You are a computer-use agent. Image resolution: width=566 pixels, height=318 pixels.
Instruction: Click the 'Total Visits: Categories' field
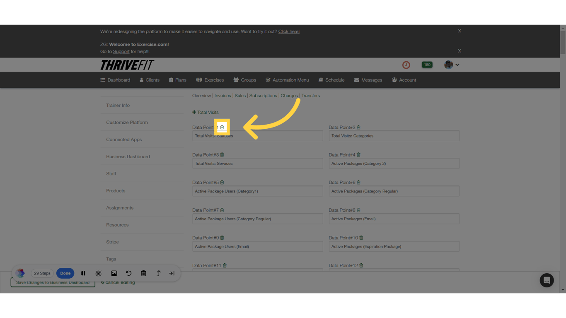[x=394, y=136]
